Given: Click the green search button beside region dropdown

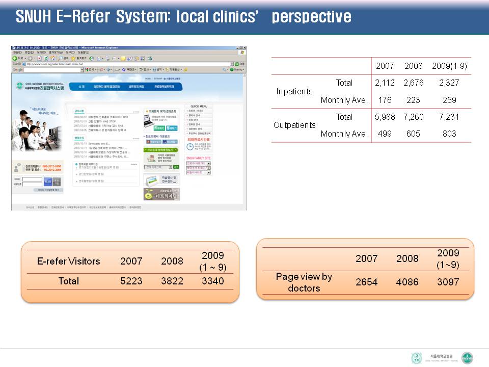Looking at the screenshot, I should point(176,167).
